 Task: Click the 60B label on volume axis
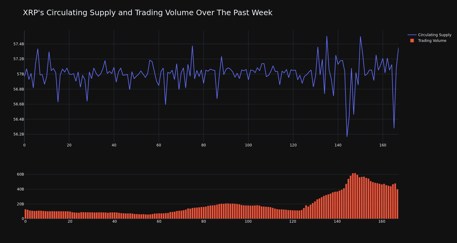click(20, 174)
